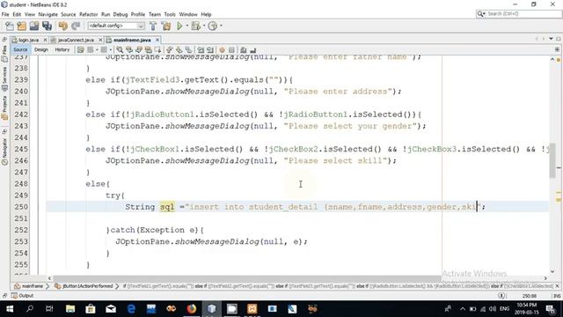Open the File menu
Screen dimensions: 563x317
5,14
